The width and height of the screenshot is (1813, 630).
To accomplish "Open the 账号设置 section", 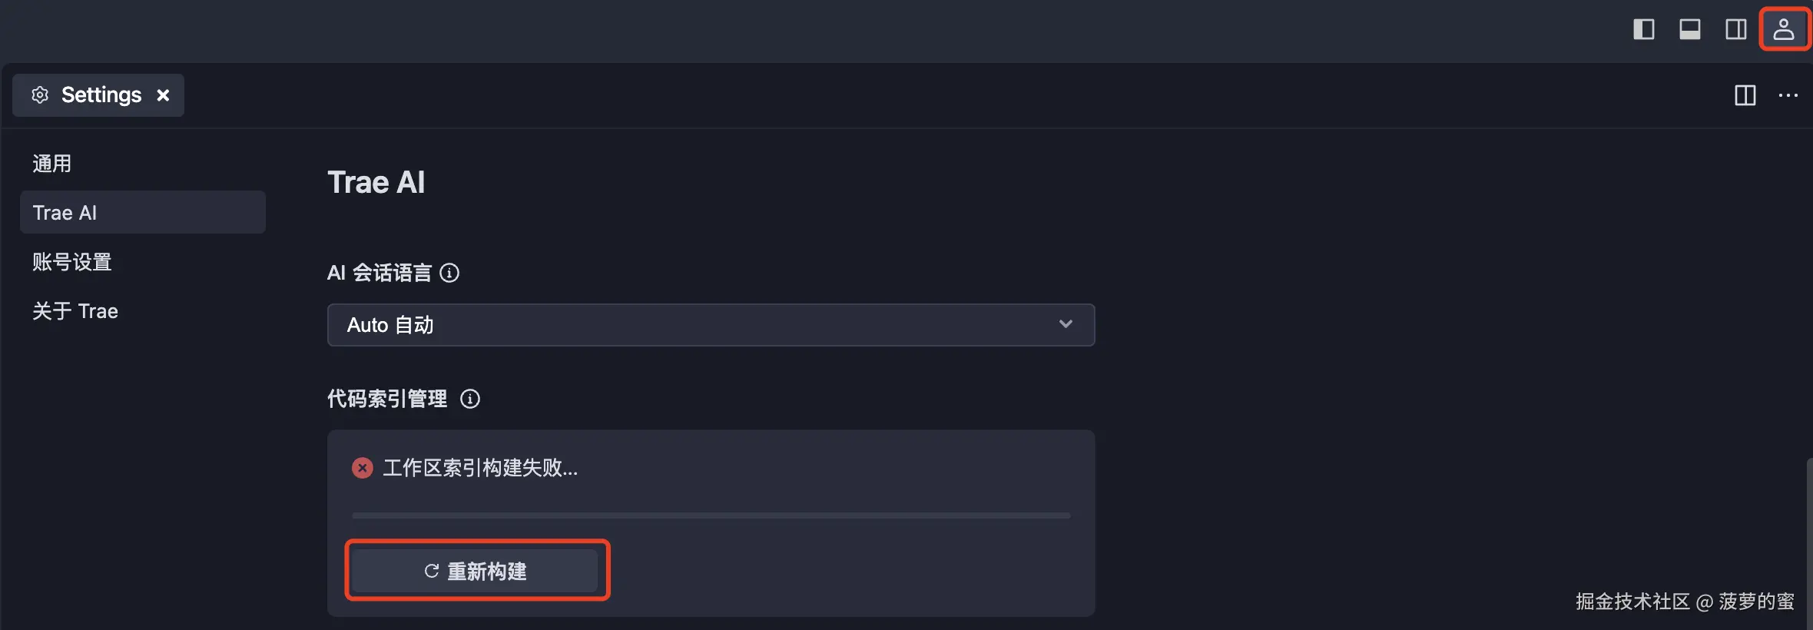I will pyautogui.click(x=72, y=262).
